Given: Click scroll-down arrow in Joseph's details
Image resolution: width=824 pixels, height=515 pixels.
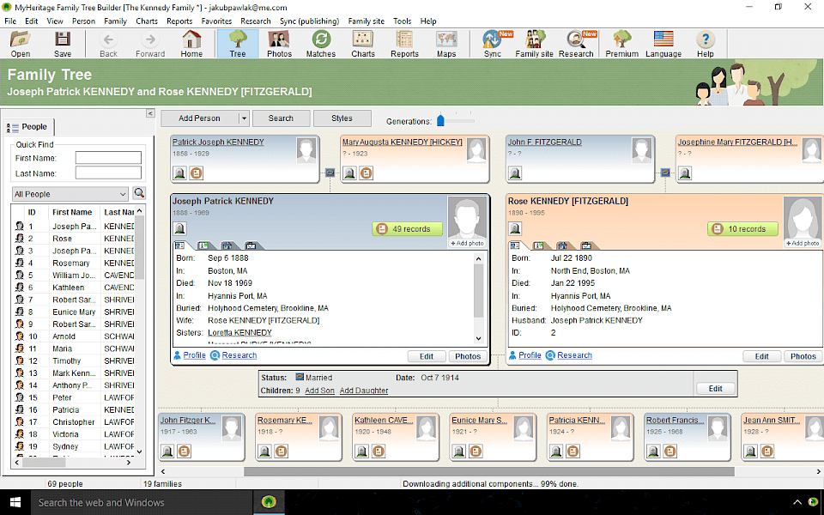Looking at the screenshot, I should (x=478, y=338).
